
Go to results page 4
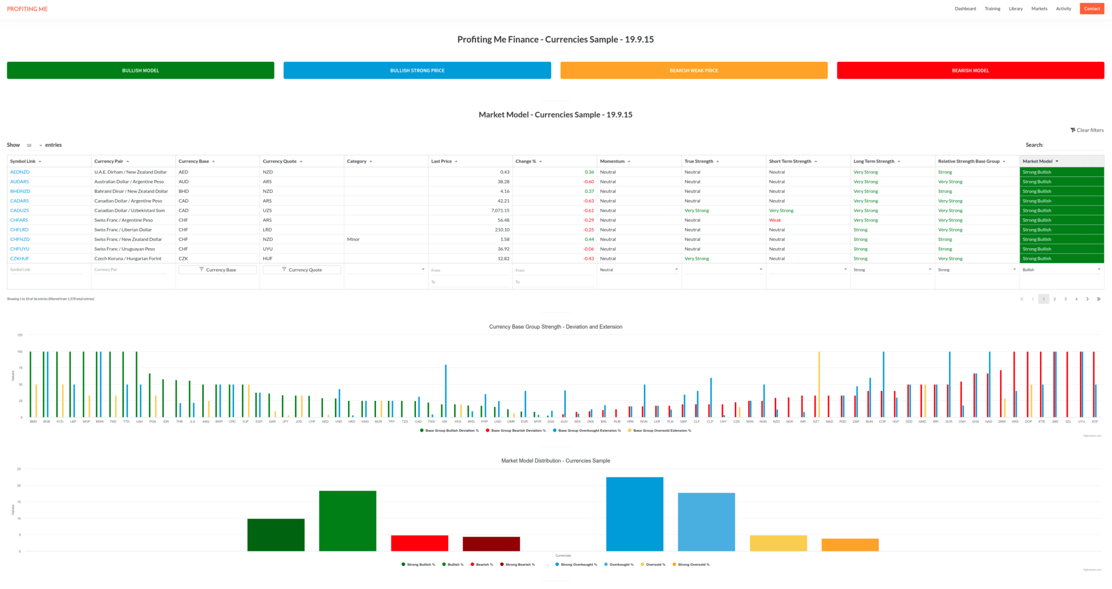tap(1077, 299)
